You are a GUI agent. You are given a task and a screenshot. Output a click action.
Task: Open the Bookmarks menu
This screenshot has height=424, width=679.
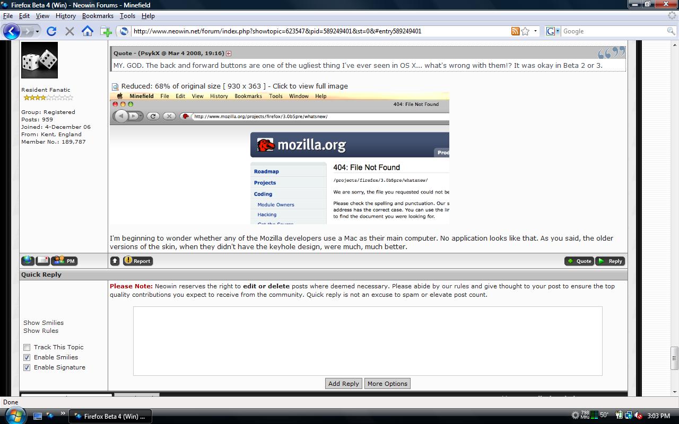click(98, 16)
